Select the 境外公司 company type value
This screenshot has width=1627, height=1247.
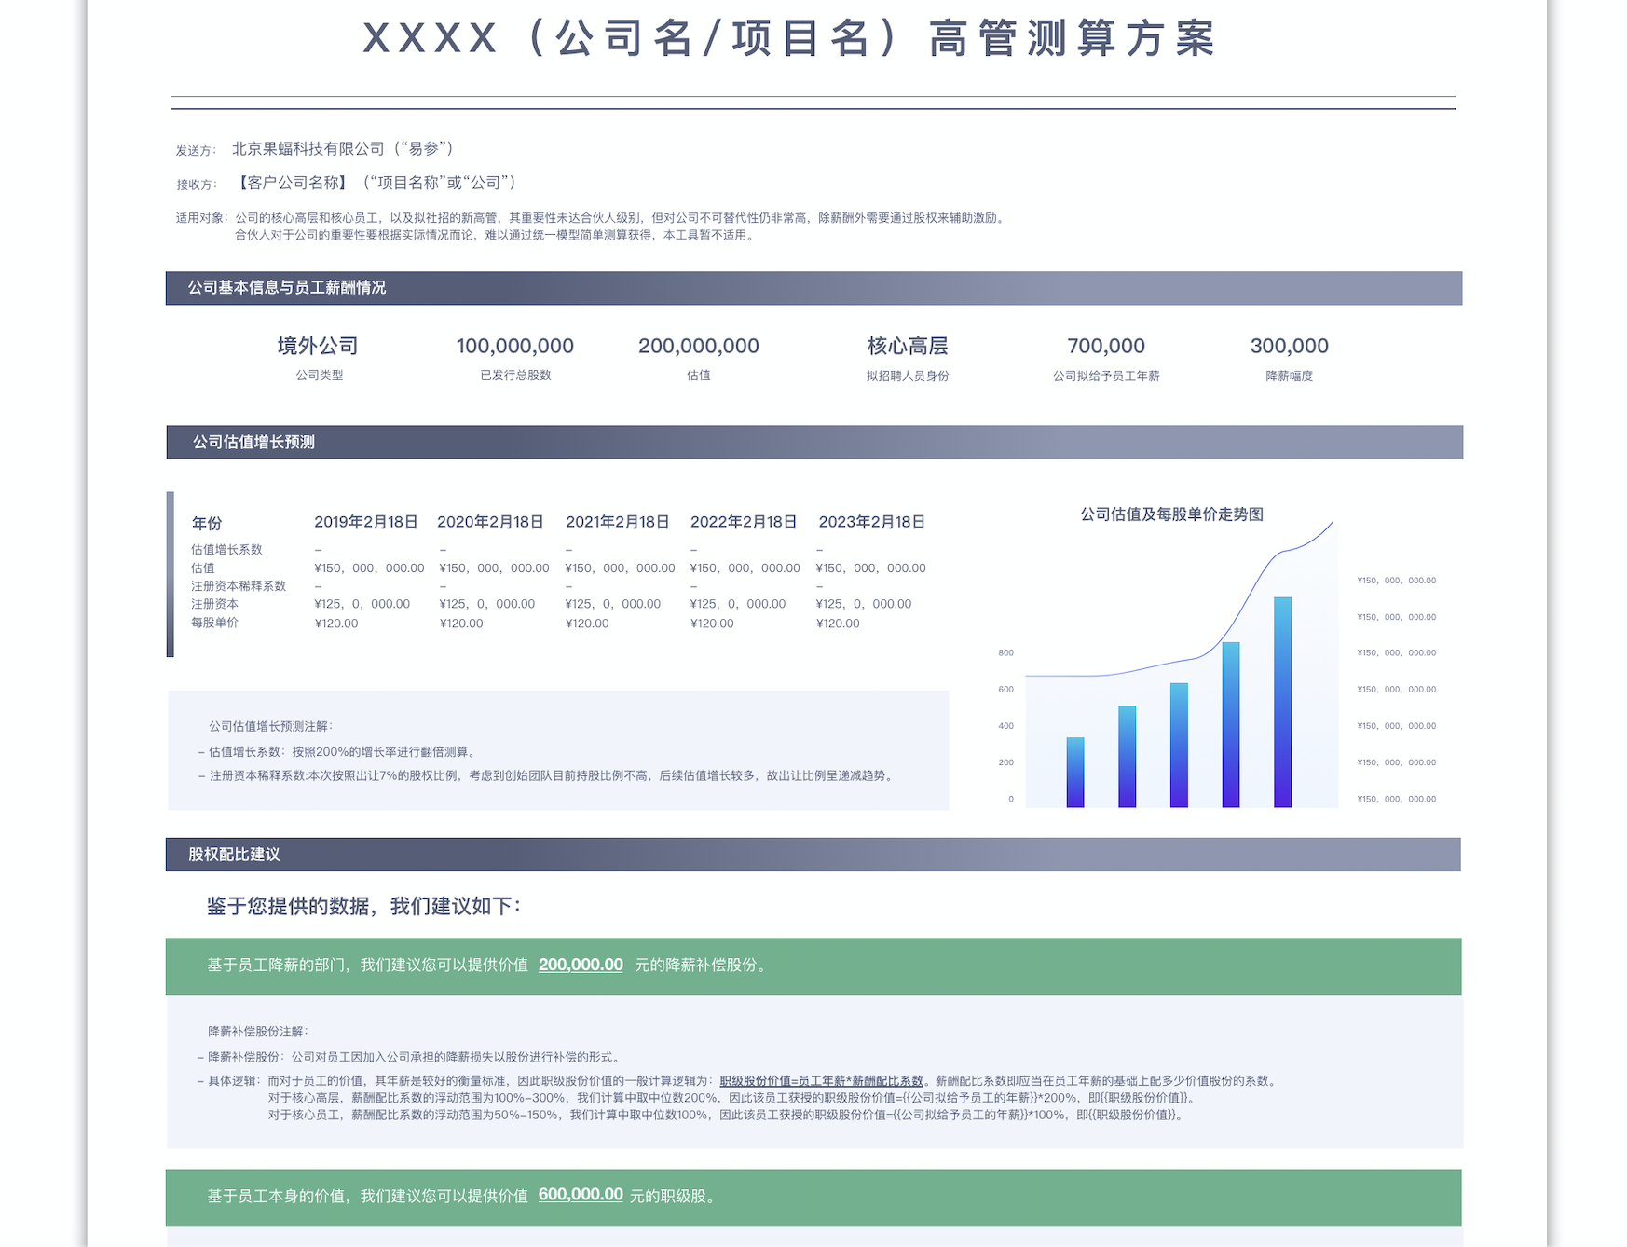pyautogui.click(x=319, y=346)
